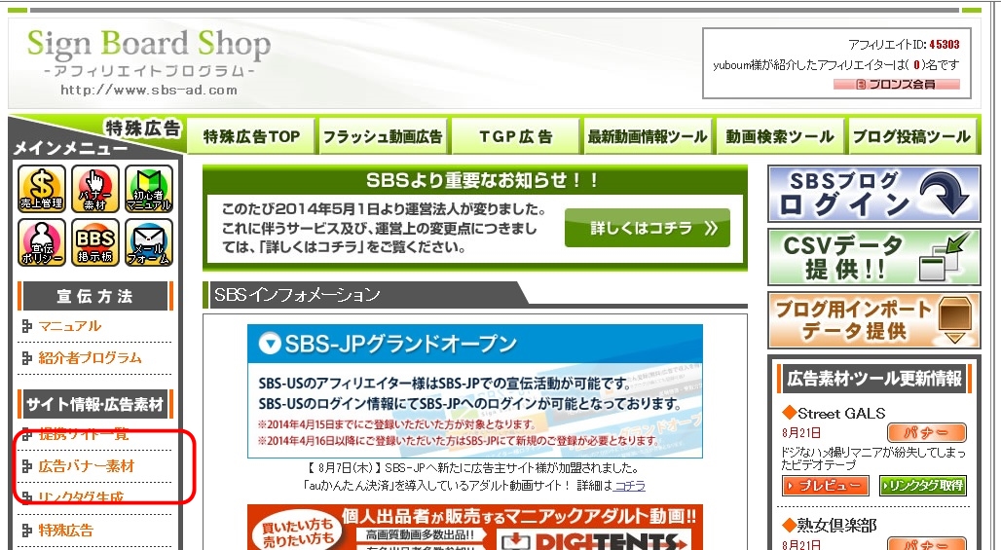Click the Street GALS バナー button
Screen dimensions: 1001x550
[926, 432]
